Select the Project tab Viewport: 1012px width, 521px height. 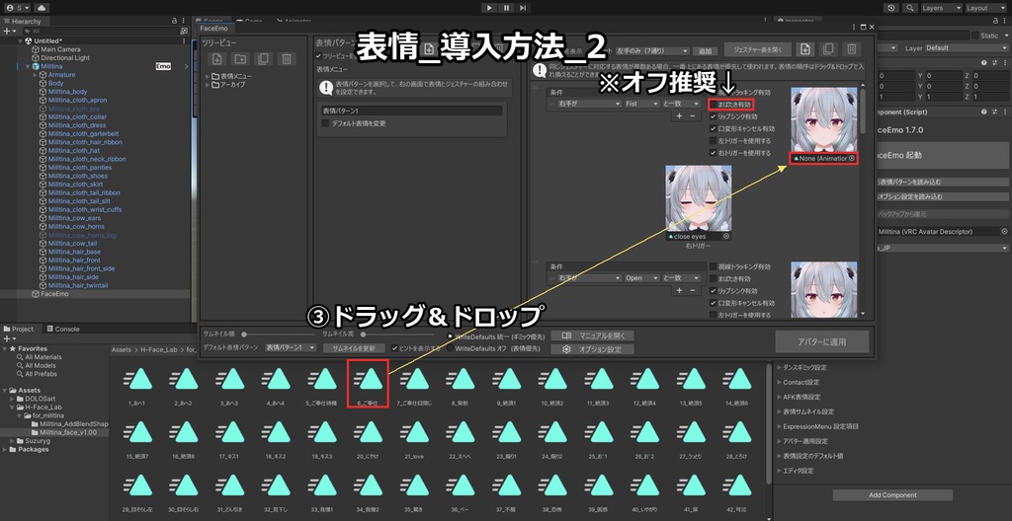tap(19, 329)
